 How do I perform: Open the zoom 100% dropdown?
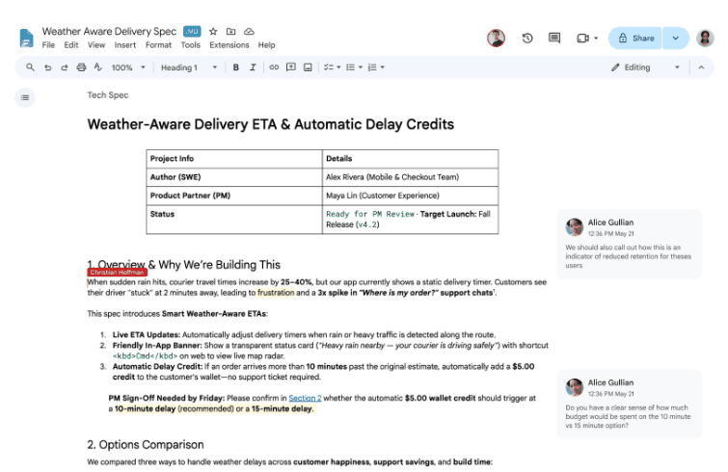pyautogui.click(x=128, y=67)
